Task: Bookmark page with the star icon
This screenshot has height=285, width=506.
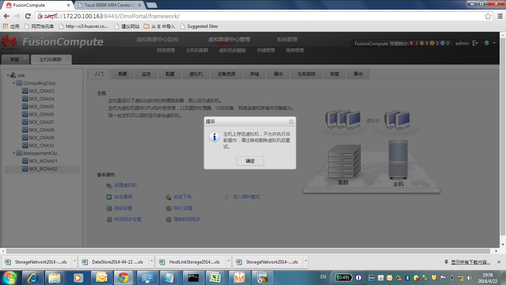Action: pos(488,16)
